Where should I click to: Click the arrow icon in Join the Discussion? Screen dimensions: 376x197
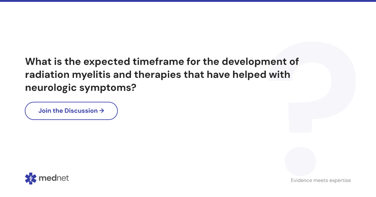tap(102, 111)
